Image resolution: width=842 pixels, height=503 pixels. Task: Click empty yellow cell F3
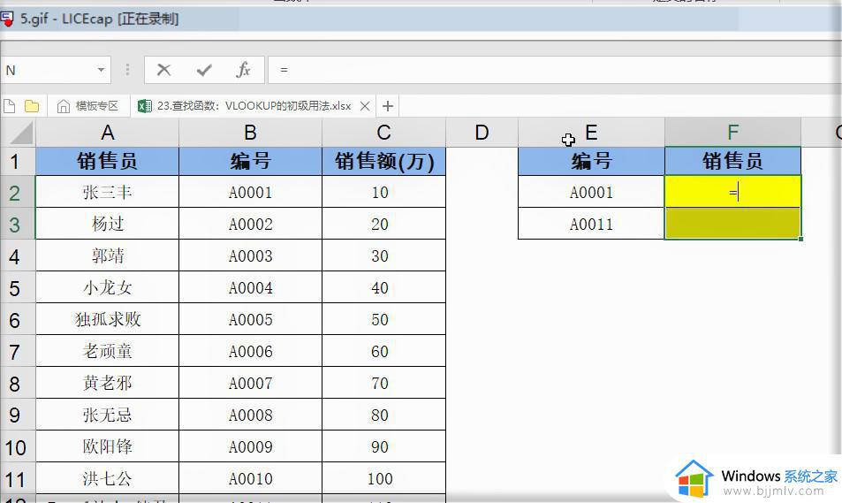(733, 224)
